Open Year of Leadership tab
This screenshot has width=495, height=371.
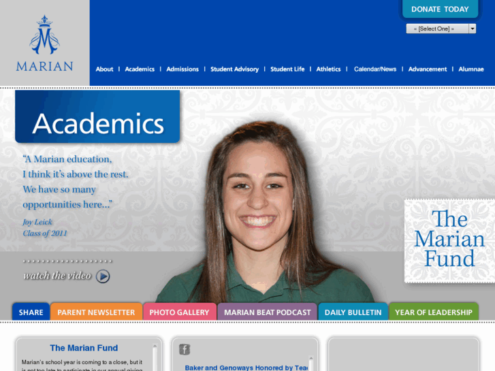(x=434, y=312)
